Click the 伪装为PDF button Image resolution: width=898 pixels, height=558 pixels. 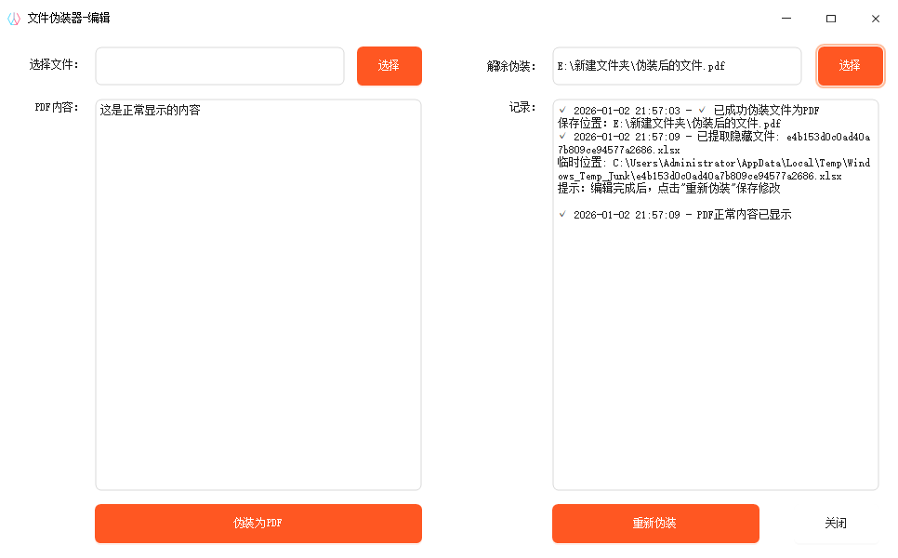coord(258,523)
